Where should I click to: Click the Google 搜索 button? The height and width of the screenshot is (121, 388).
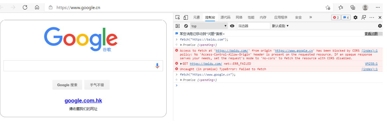67,85
